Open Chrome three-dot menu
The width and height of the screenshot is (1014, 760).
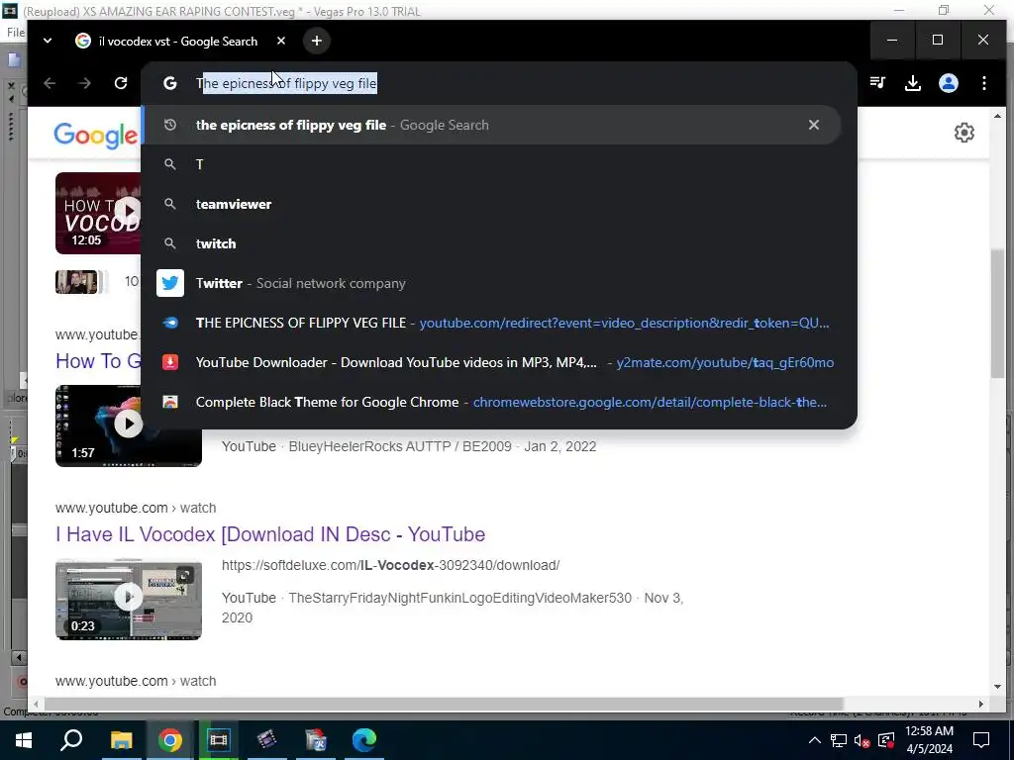pyautogui.click(x=983, y=83)
